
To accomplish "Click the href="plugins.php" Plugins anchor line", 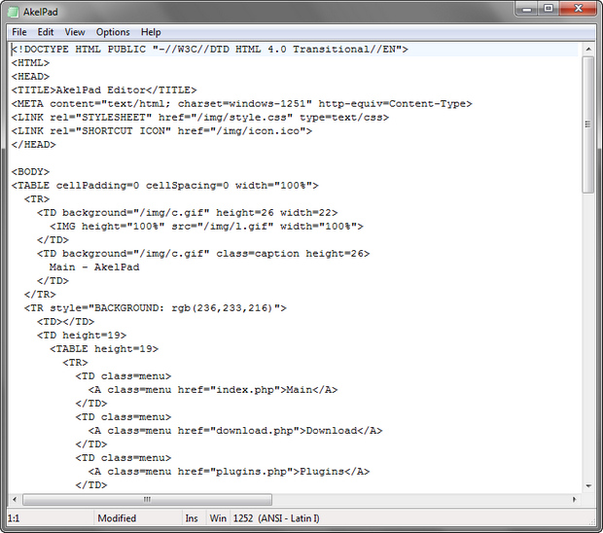I will tap(229, 472).
